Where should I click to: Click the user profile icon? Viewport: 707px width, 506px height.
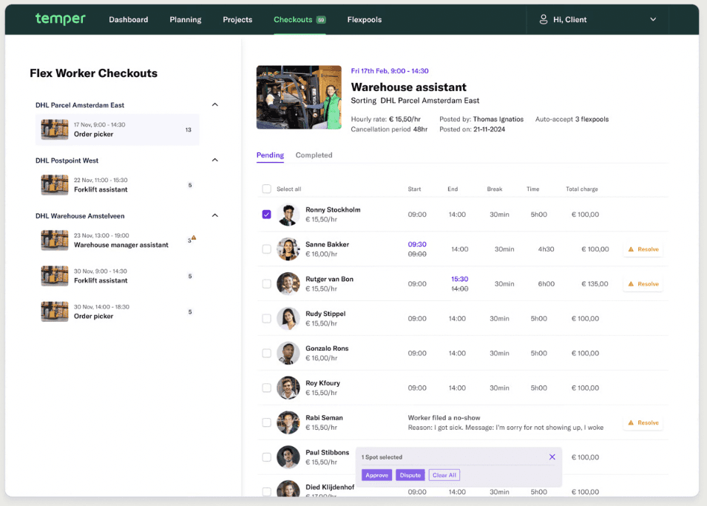pos(544,19)
